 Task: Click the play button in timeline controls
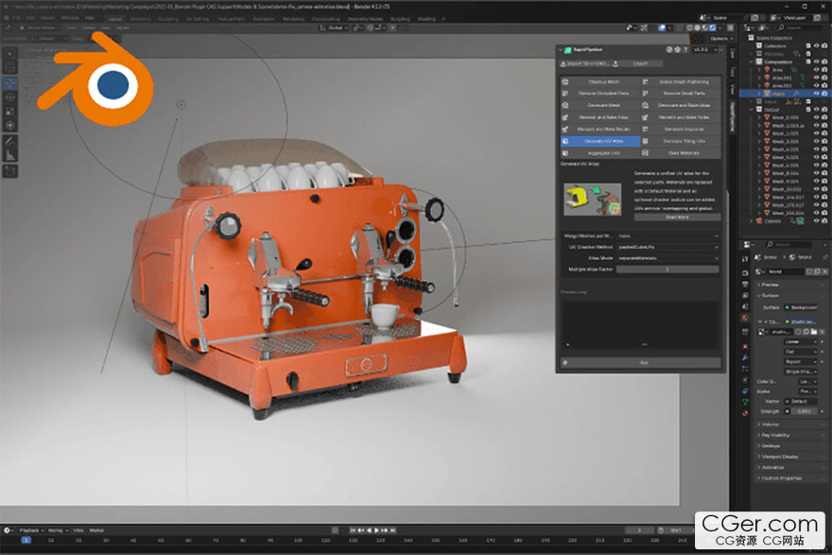coord(377,530)
